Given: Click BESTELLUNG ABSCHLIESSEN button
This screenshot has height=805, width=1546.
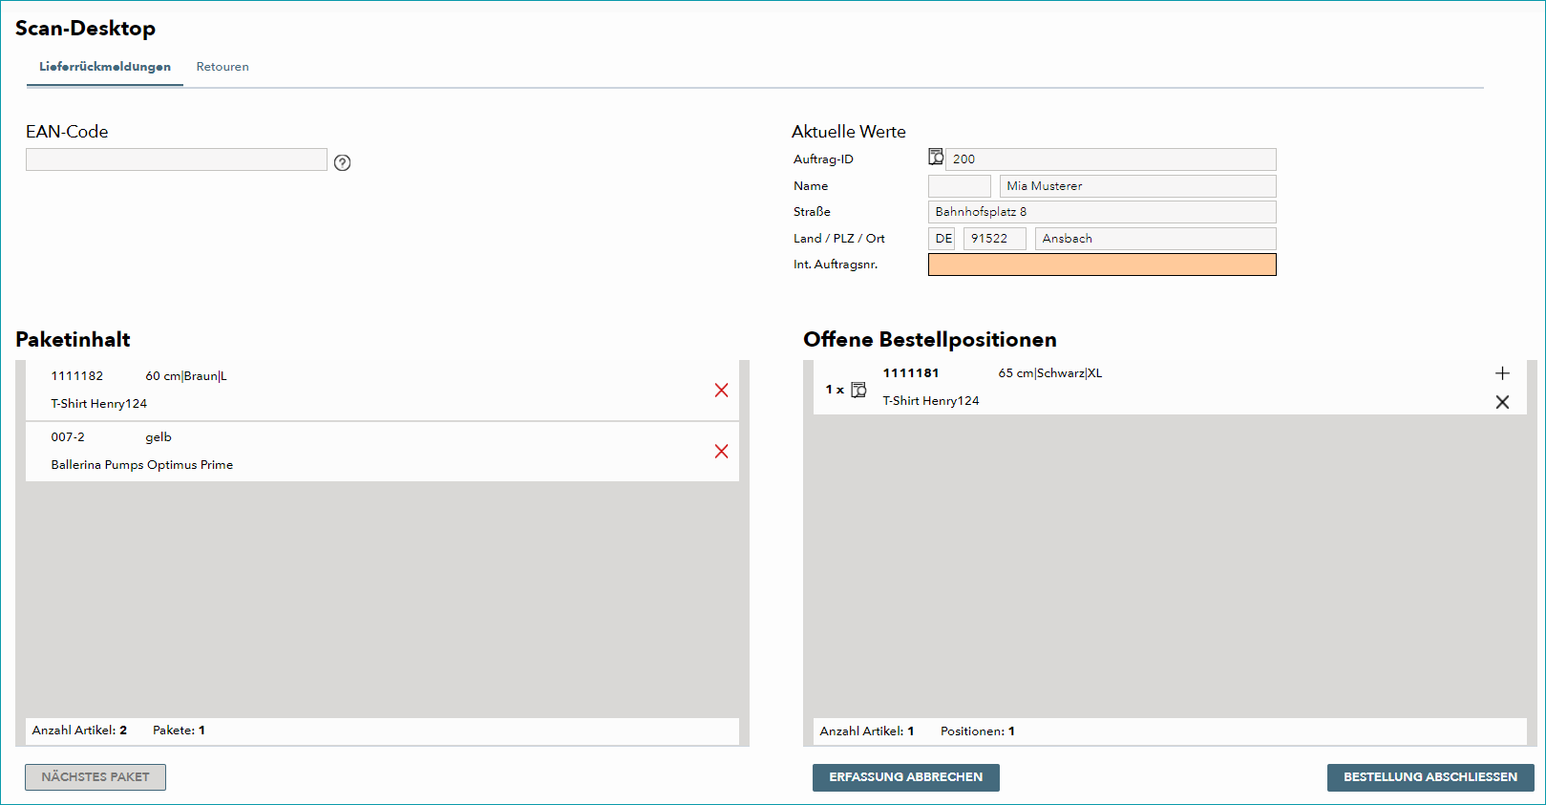Looking at the screenshot, I should [1430, 777].
